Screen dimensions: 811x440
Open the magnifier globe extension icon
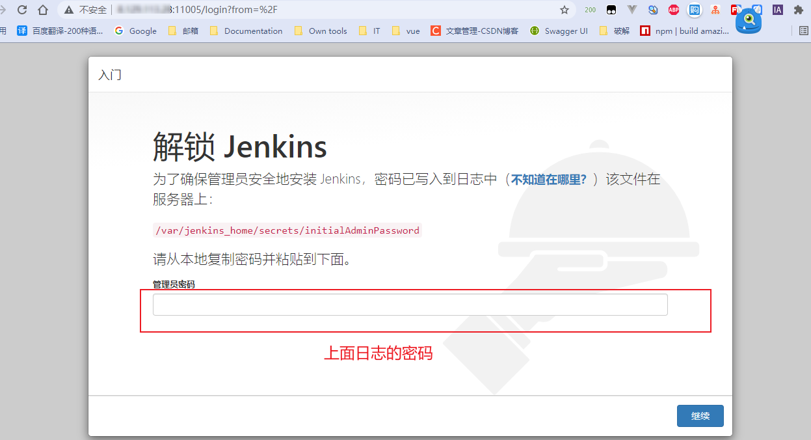(653, 10)
